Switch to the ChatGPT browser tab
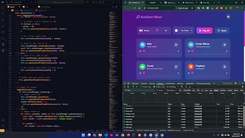Screen dimensions: 245x138 (x=153, y=3)
